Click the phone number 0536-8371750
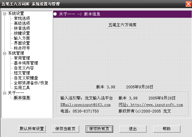Screen dimensions: 192x137 (x=86, y=111)
